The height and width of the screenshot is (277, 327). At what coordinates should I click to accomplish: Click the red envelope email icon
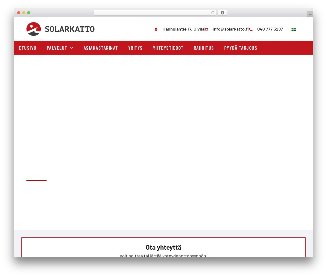click(206, 30)
